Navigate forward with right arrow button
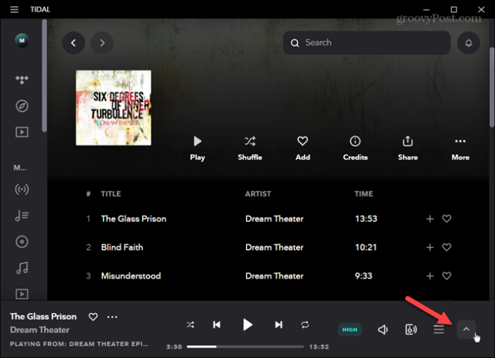The width and height of the screenshot is (495, 358). 102,43
